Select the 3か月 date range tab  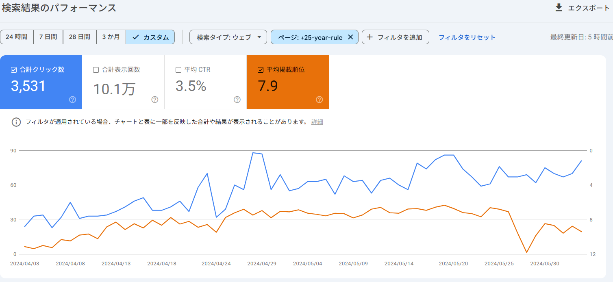(x=111, y=37)
